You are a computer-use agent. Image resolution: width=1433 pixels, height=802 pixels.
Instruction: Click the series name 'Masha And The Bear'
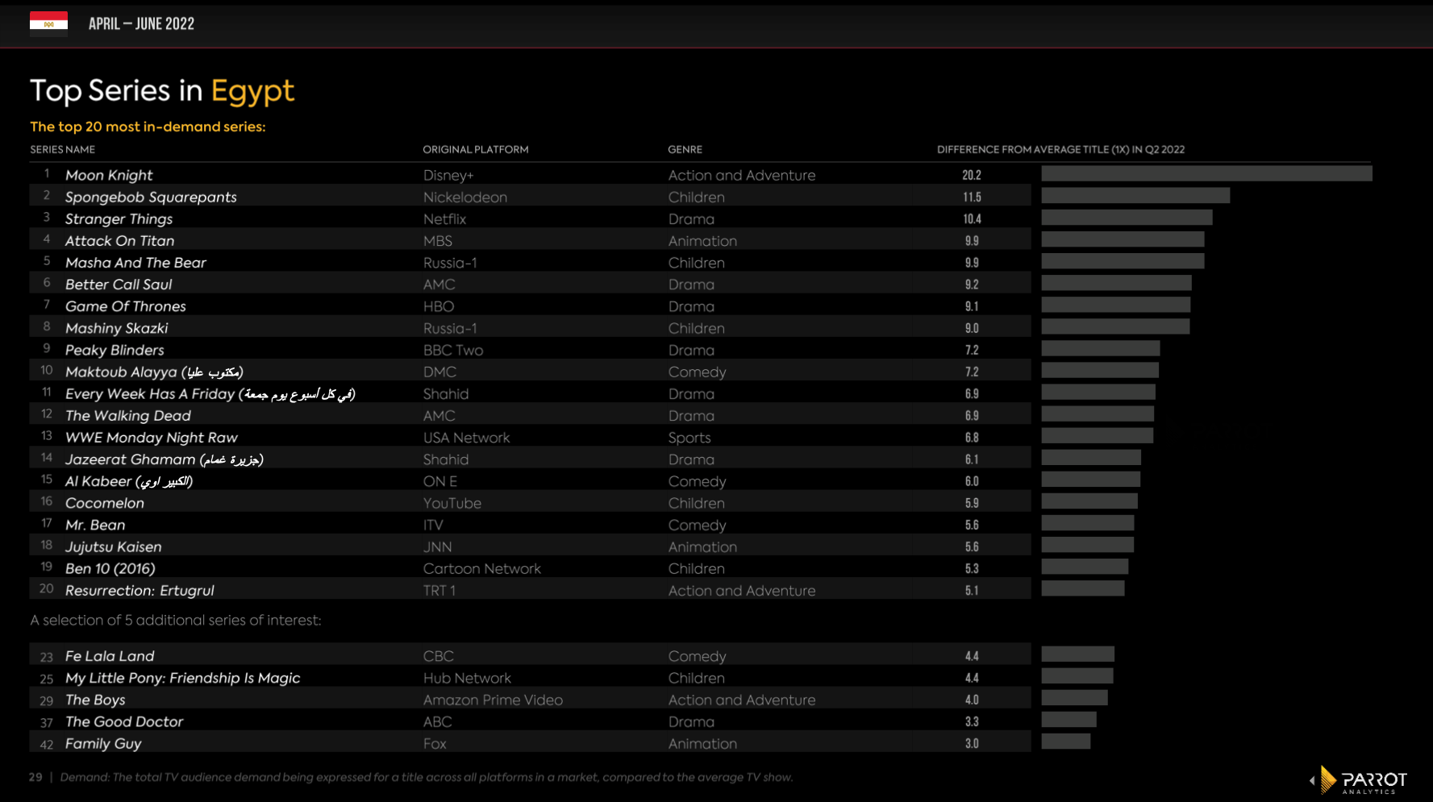(x=135, y=262)
